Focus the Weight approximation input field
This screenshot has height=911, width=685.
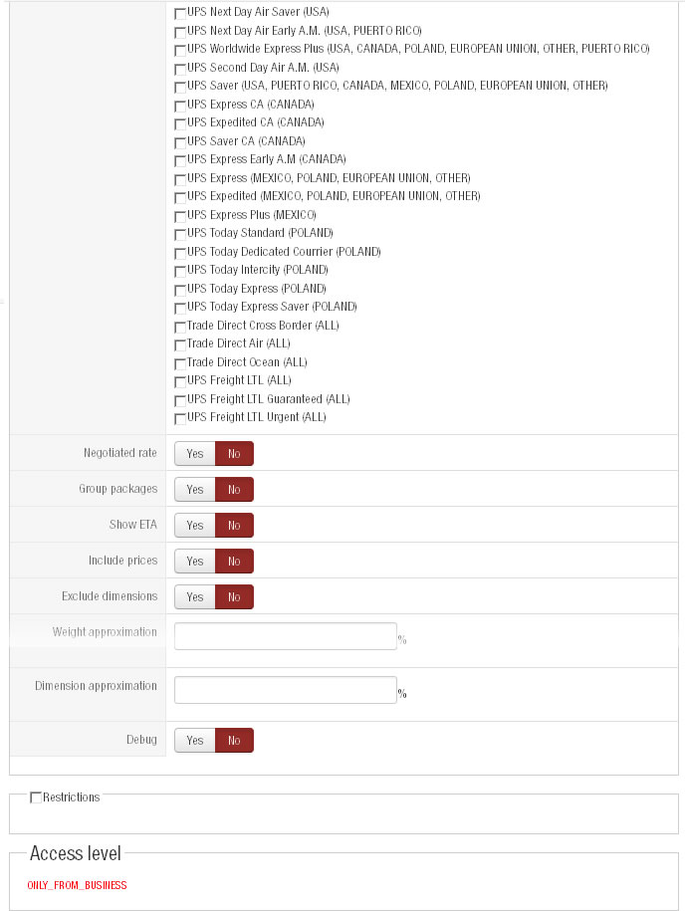(x=286, y=636)
